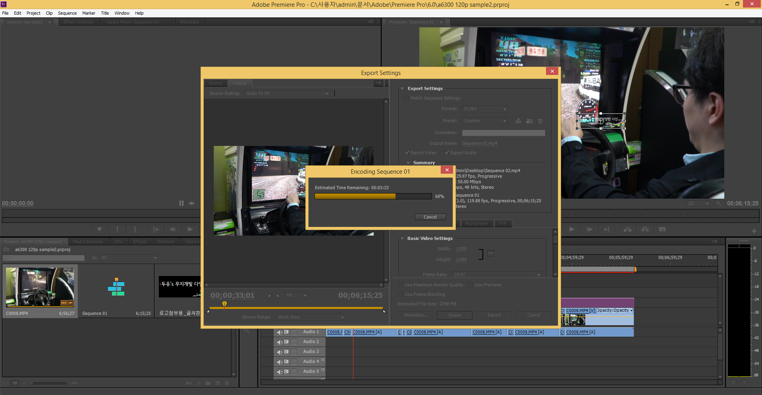Toggle the Export Video checkbox

[407, 153]
